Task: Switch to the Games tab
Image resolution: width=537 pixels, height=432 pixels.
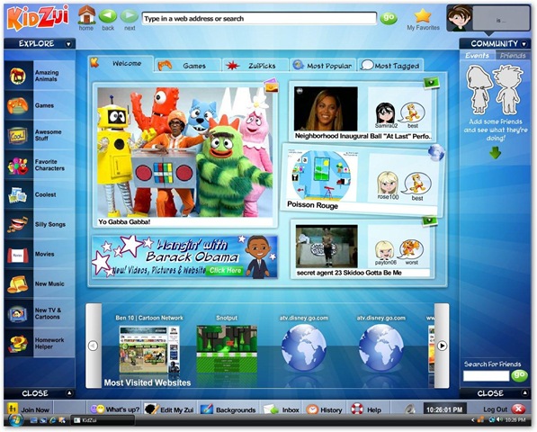Action: click(x=187, y=66)
